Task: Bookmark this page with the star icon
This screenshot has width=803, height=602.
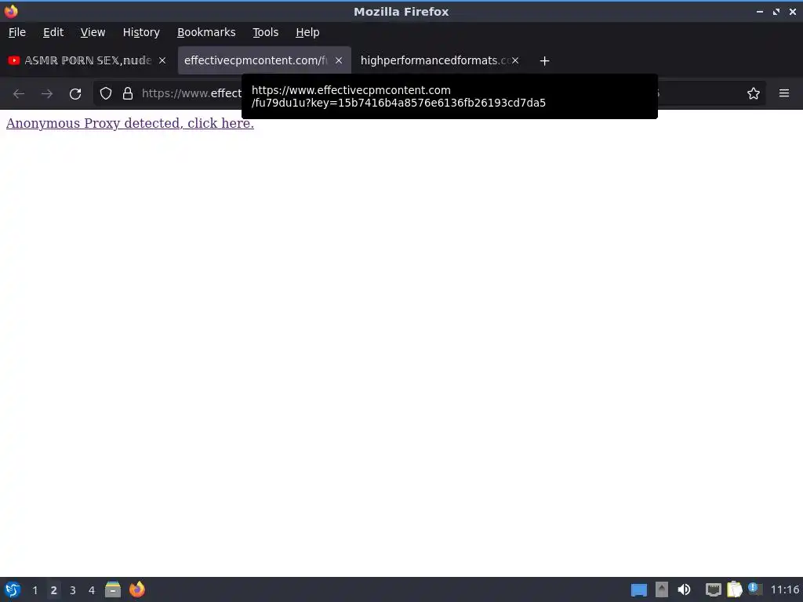Action: (754, 94)
